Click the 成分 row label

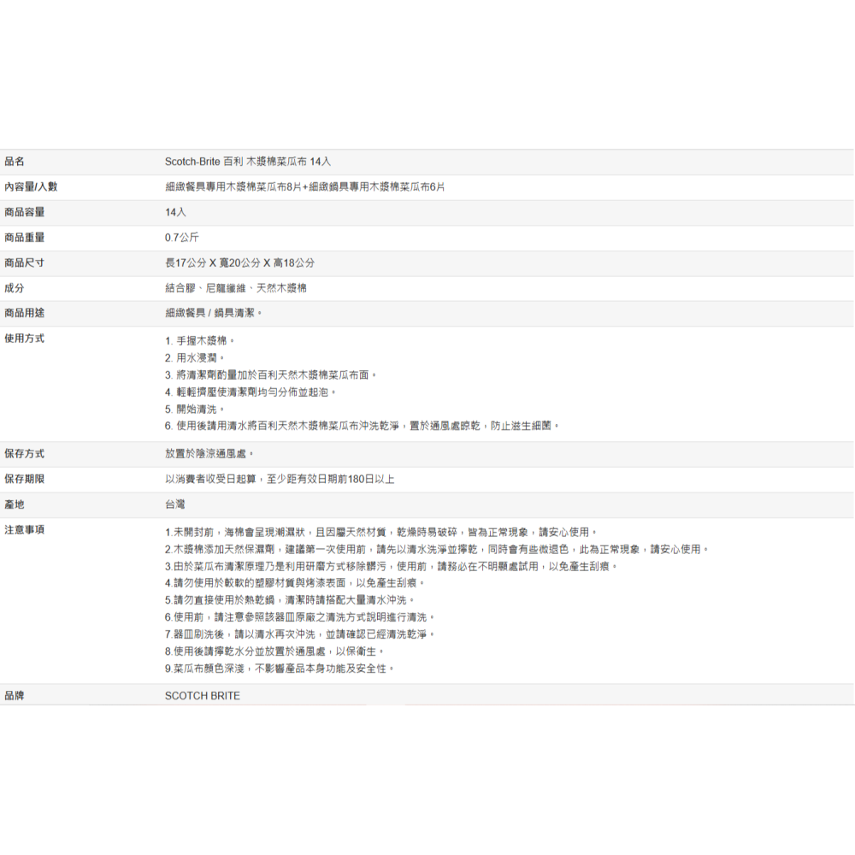tap(15, 288)
